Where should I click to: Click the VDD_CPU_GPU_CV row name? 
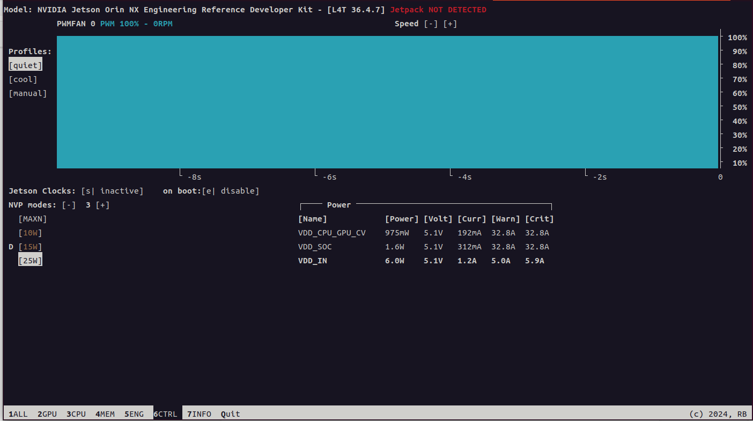click(x=332, y=233)
